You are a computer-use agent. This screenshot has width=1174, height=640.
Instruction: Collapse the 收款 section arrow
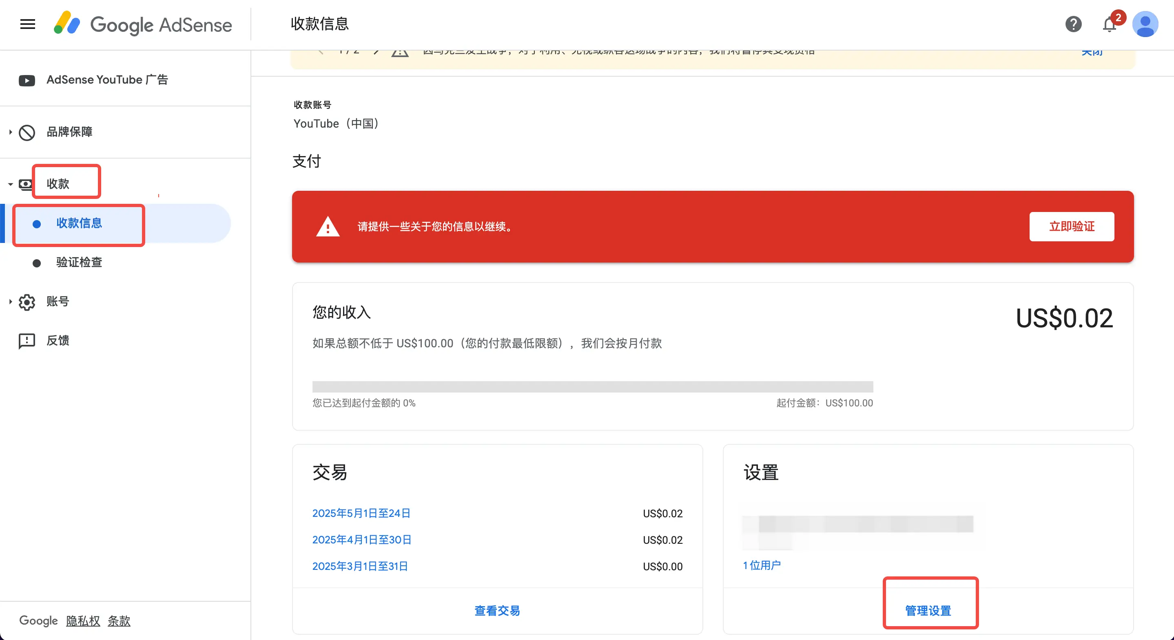tap(11, 184)
